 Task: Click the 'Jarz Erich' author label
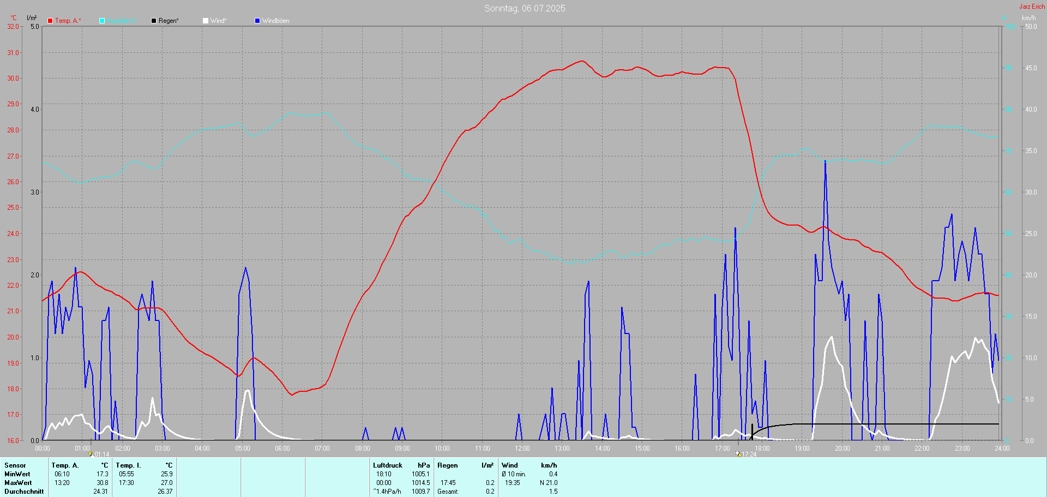1032,7
